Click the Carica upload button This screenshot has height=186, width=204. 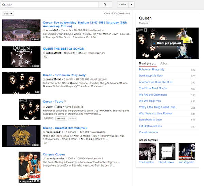tap(123, 5)
